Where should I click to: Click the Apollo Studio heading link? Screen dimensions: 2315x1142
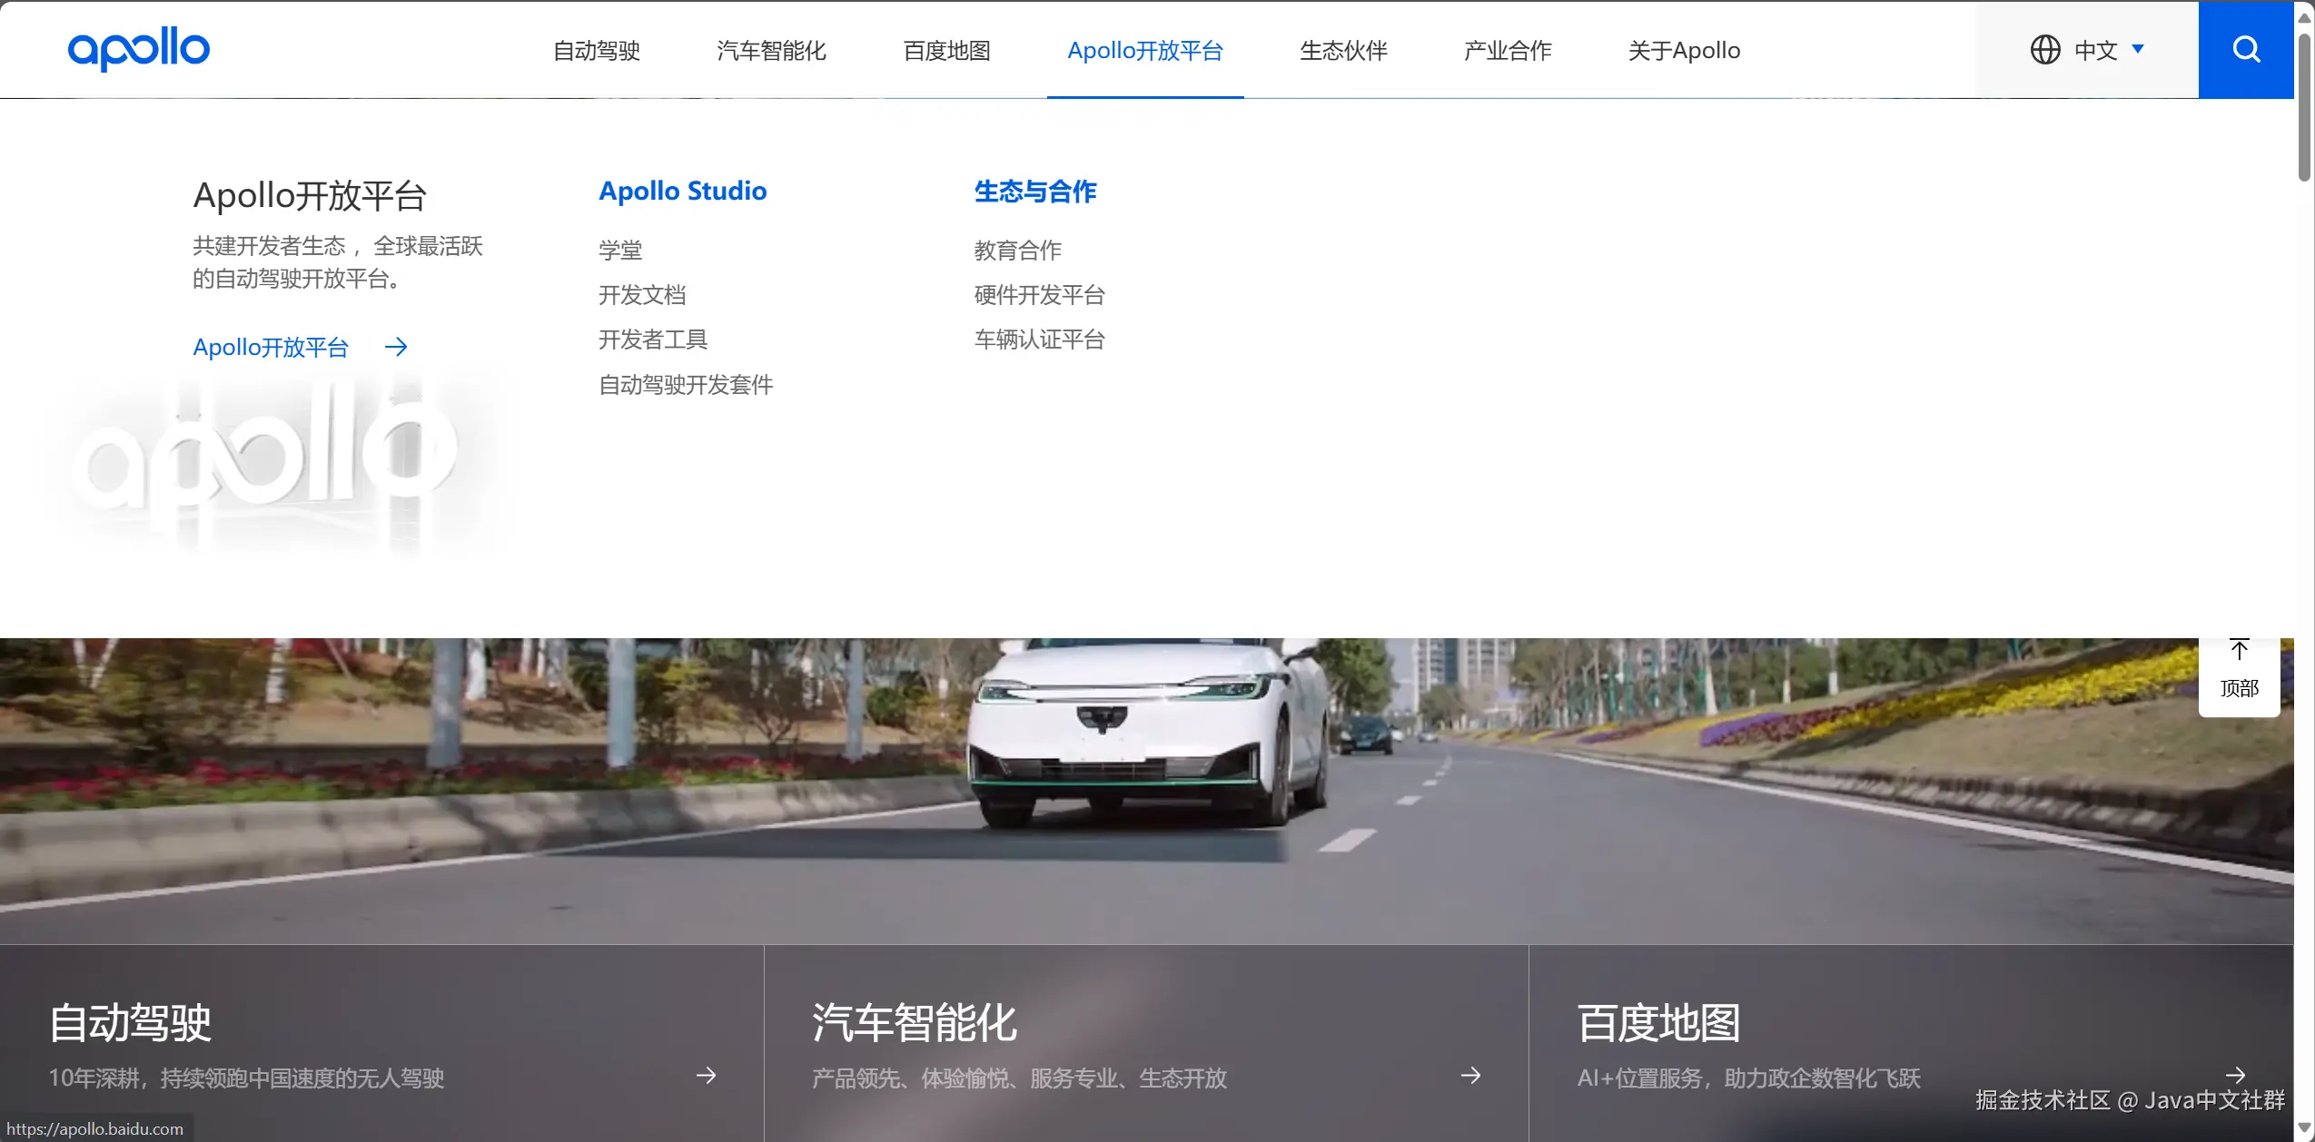pyautogui.click(x=682, y=191)
